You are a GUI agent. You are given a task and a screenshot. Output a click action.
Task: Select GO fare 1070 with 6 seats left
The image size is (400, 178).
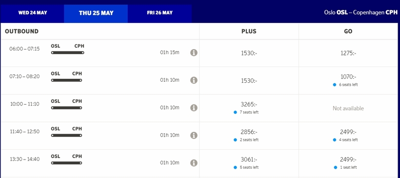pos(348,80)
